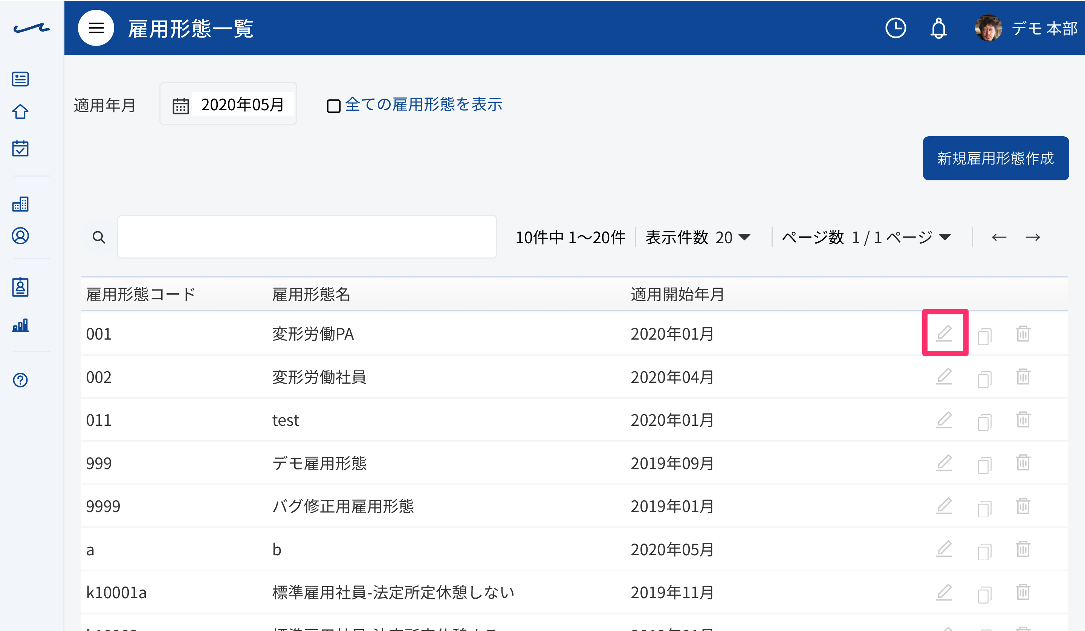This screenshot has height=631, width=1085.
Task: Copy the バグ修正用雇用形態 row
Action: tap(984, 508)
